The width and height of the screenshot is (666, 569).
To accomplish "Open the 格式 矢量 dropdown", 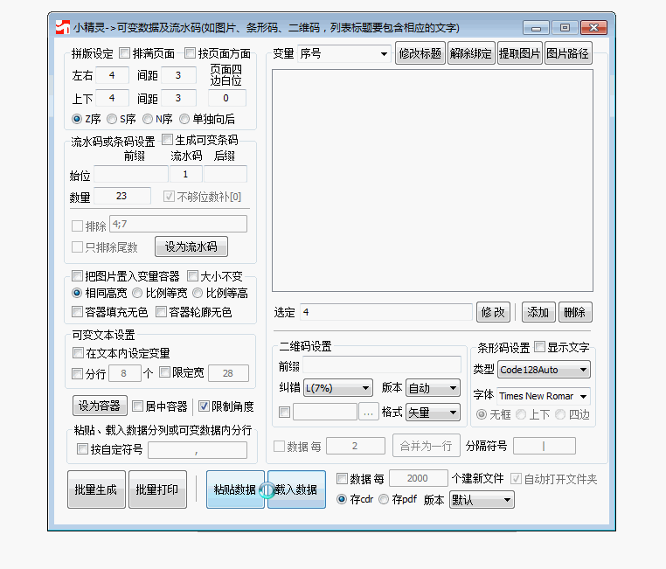I will [x=433, y=413].
